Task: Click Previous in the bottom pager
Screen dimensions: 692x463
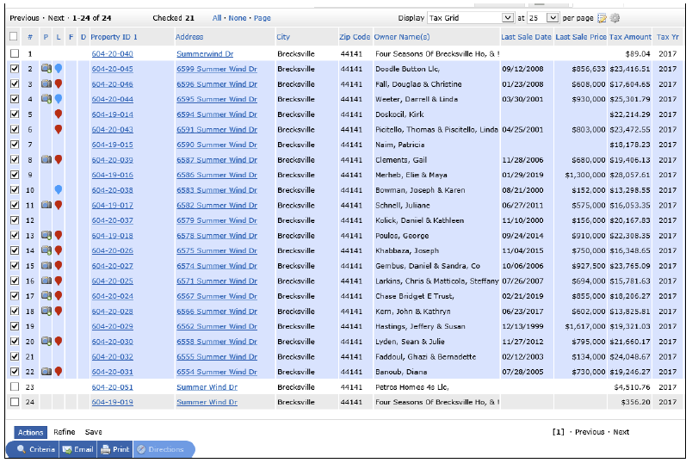Action: 590,432
